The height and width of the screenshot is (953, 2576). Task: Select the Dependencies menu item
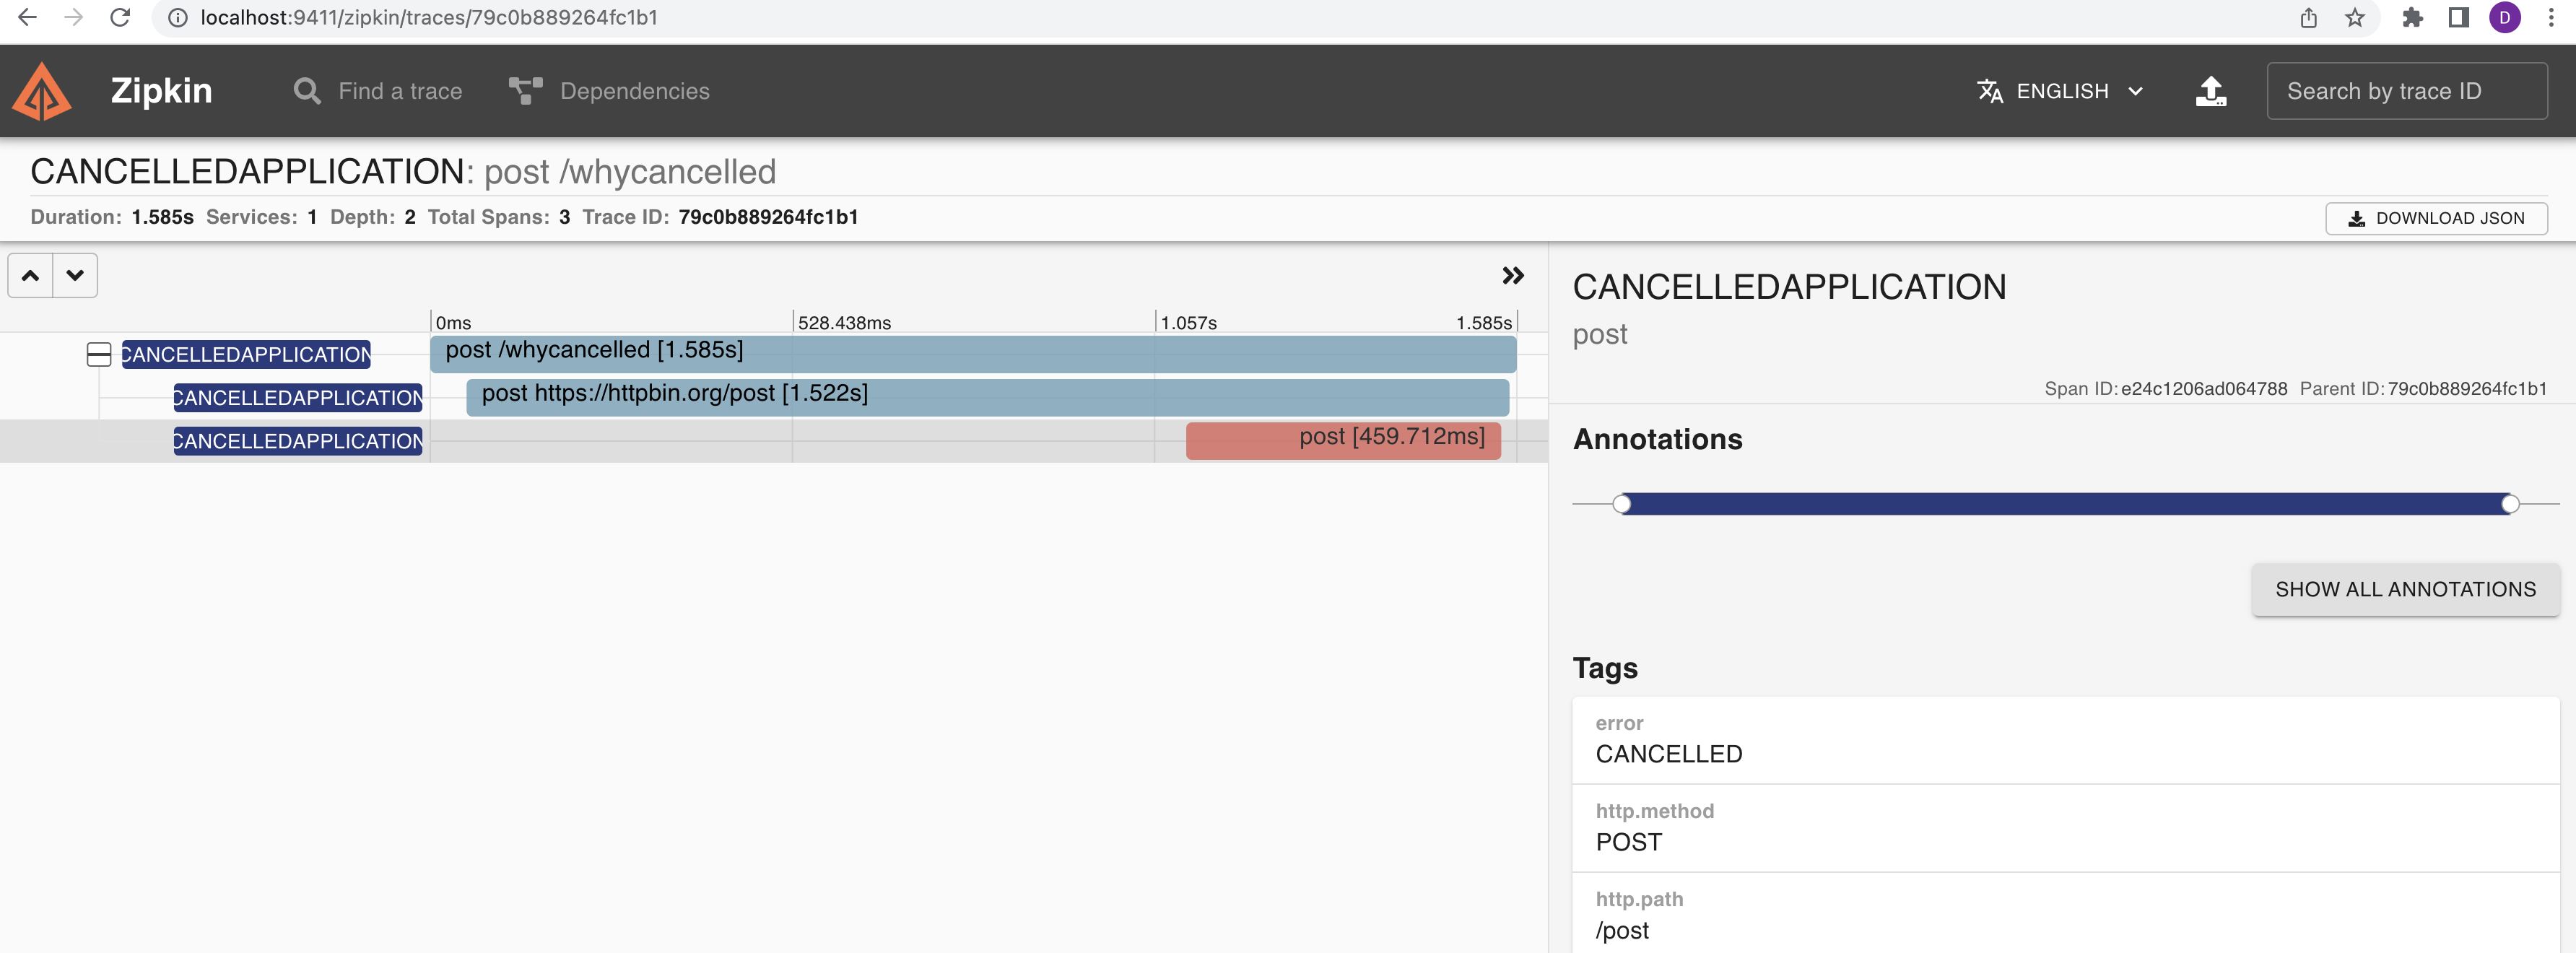pyautogui.click(x=633, y=90)
